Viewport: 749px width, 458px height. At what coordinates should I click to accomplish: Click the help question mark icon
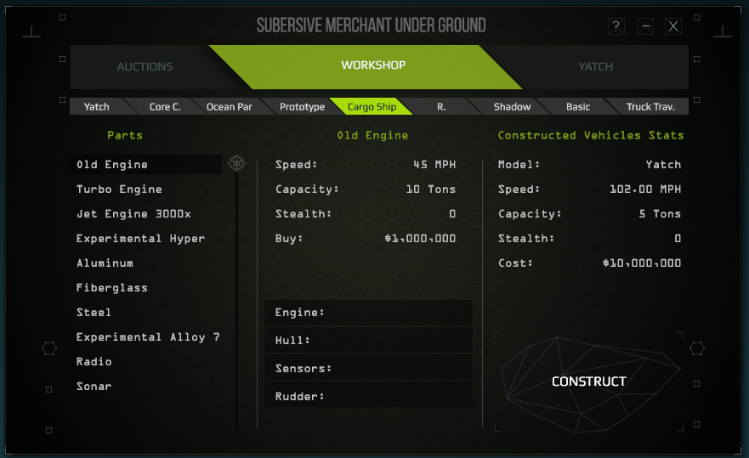tap(616, 26)
